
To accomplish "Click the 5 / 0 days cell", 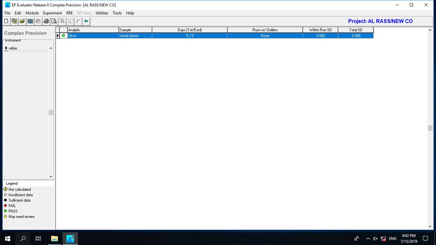I will (x=190, y=36).
